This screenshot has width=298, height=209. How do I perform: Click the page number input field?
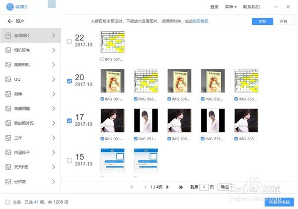(x=204, y=187)
